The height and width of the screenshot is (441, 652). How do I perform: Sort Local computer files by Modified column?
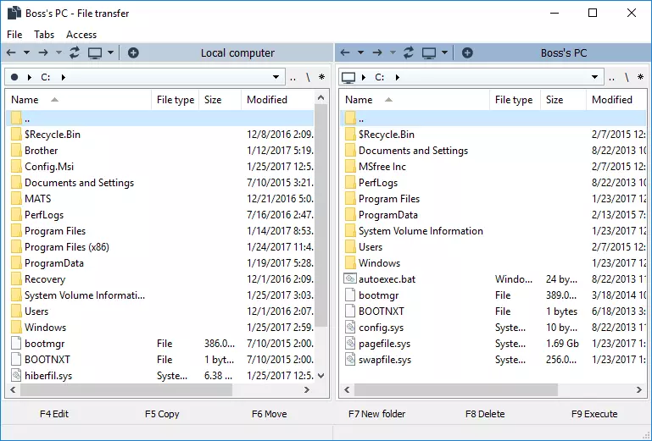click(x=267, y=100)
